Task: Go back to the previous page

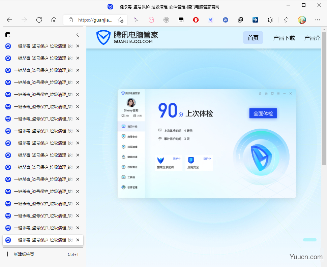Action: point(9,20)
